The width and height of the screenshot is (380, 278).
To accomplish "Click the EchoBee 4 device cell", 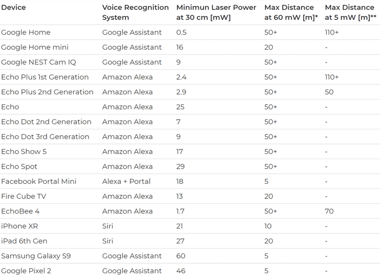I will point(20,212).
